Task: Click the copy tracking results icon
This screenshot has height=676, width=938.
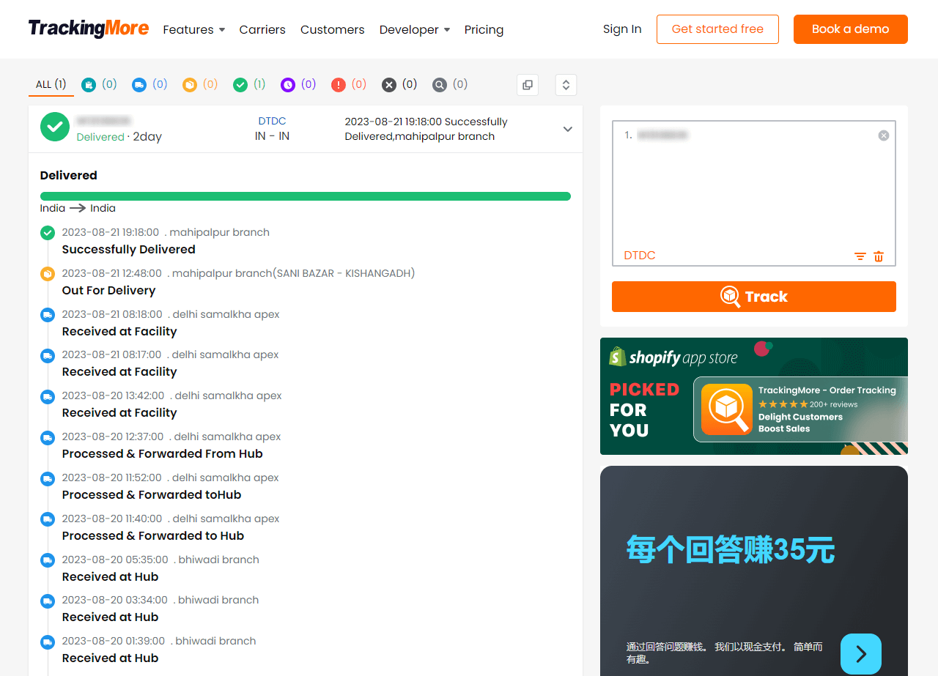Action: (x=527, y=85)
